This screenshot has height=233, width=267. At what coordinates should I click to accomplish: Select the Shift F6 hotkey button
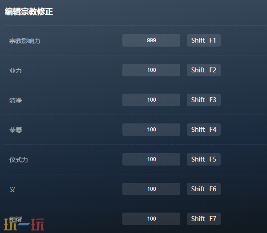click(204, 189)
